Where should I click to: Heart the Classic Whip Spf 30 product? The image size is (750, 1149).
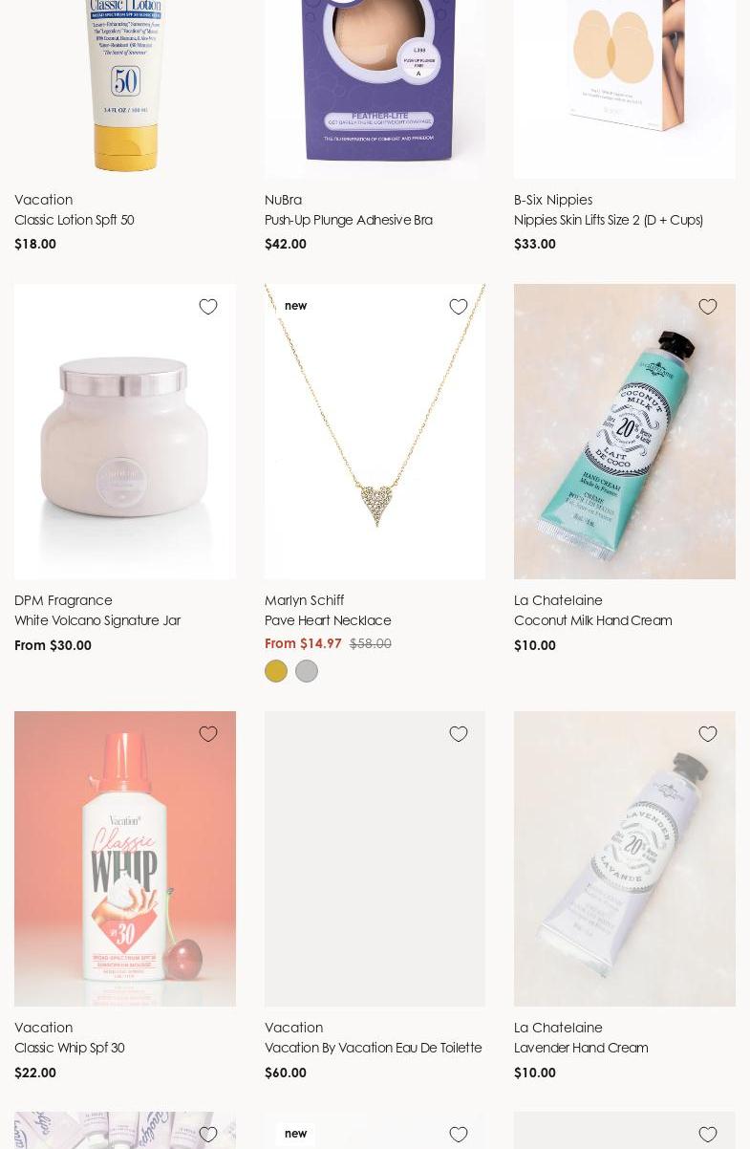pyautogui.click(x=208, y=734)
